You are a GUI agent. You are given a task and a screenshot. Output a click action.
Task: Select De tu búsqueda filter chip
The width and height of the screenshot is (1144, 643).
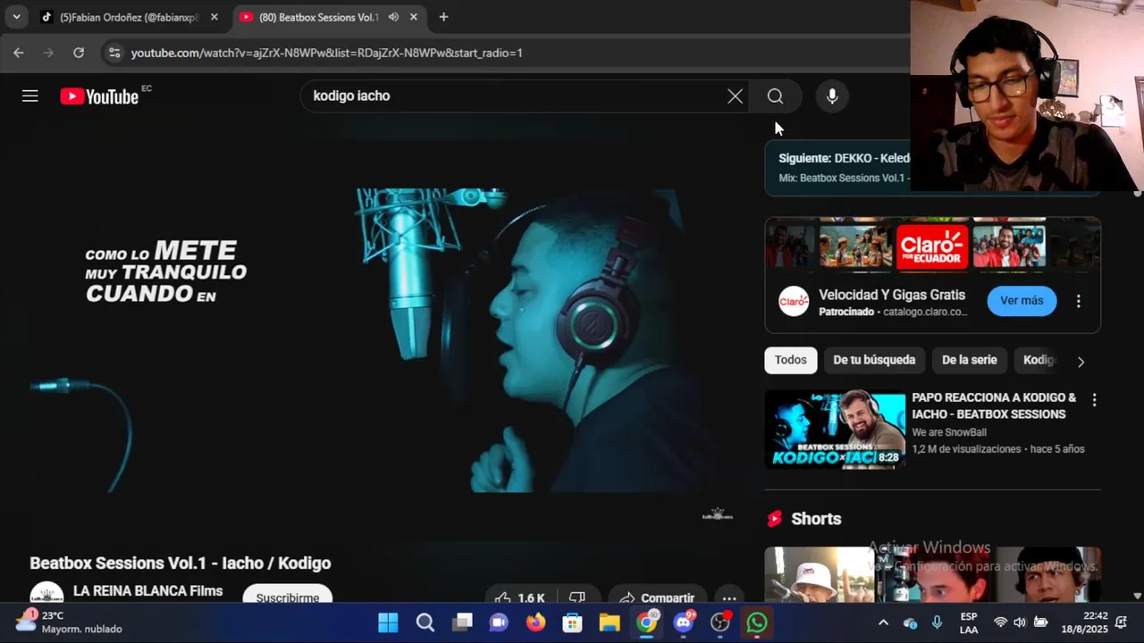(x=874, y=360)
